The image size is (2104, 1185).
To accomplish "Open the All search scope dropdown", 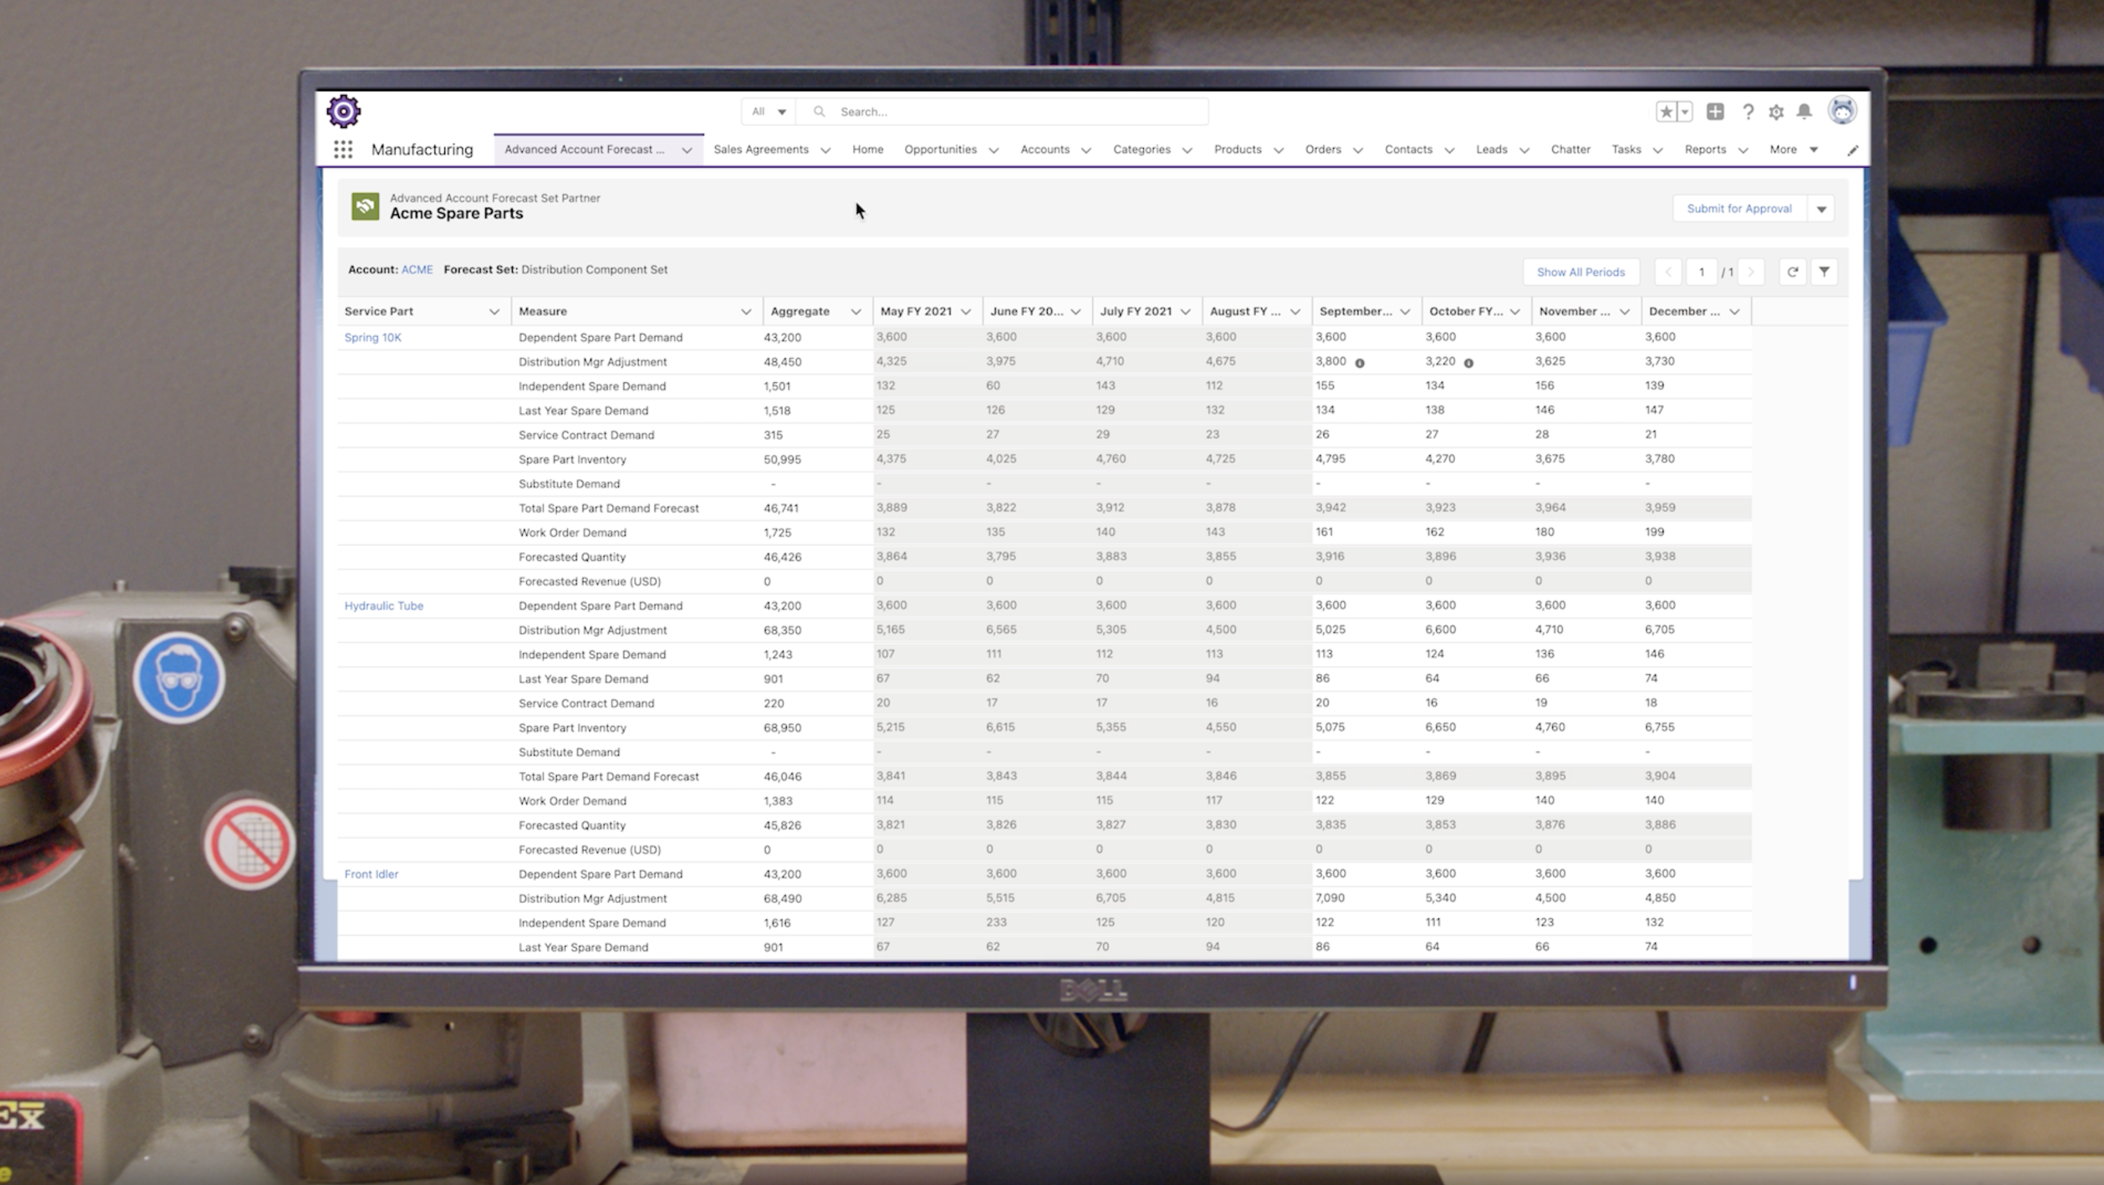I will coord(769,112).
